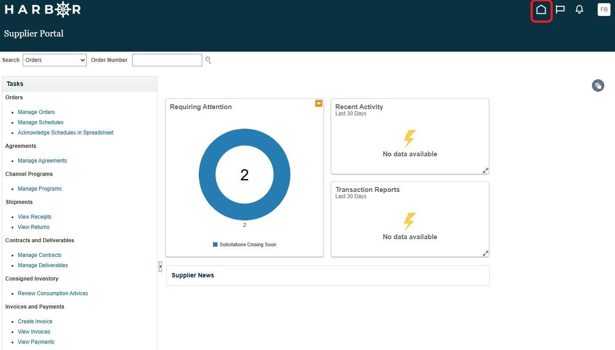The height and width of the screenshot is (350, 615).
Task: Open Manage Orders link
Action: click(x=36, y=112)
